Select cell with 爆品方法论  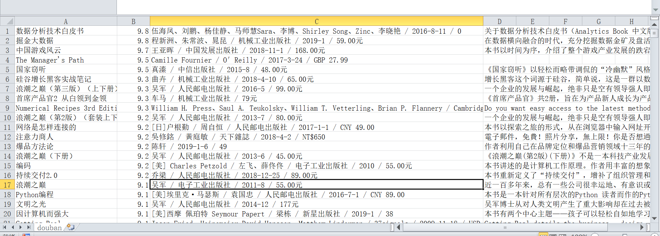point(66,146)
